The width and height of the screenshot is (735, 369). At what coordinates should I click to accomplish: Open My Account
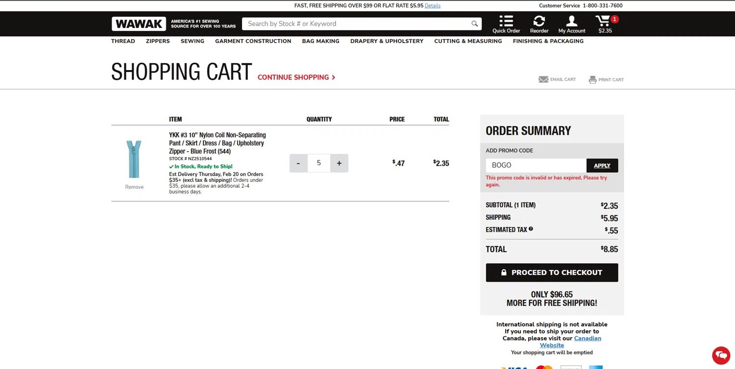[x=572, y=24]
